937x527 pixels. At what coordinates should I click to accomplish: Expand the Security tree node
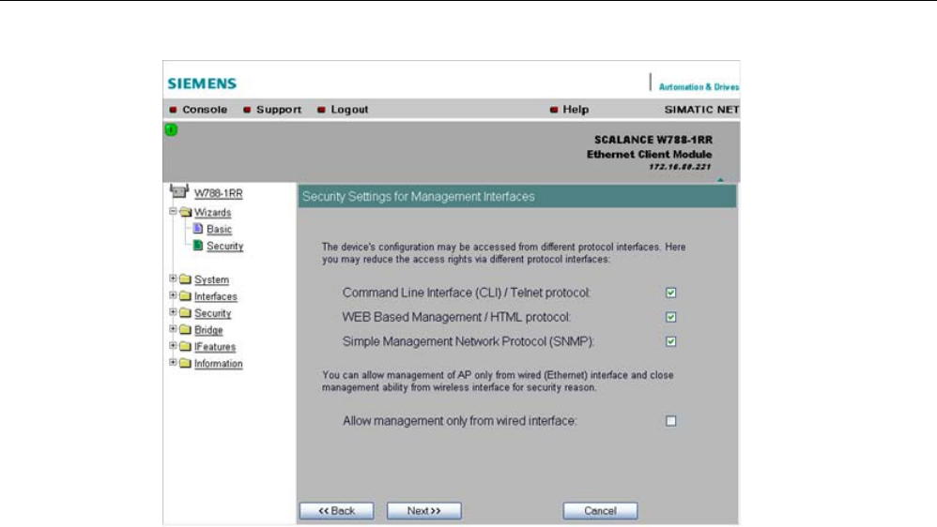(173, 311)
